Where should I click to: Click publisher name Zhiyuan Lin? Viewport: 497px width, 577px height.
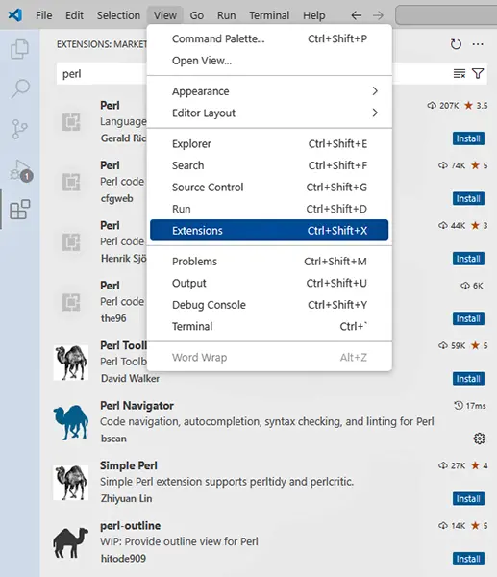pyautogui.click(x=126, y=498)
